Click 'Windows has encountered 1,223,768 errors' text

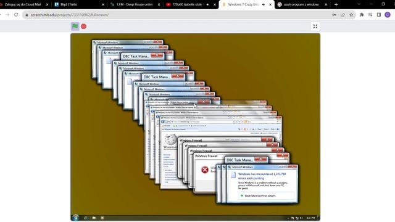(x=262, y=176)
